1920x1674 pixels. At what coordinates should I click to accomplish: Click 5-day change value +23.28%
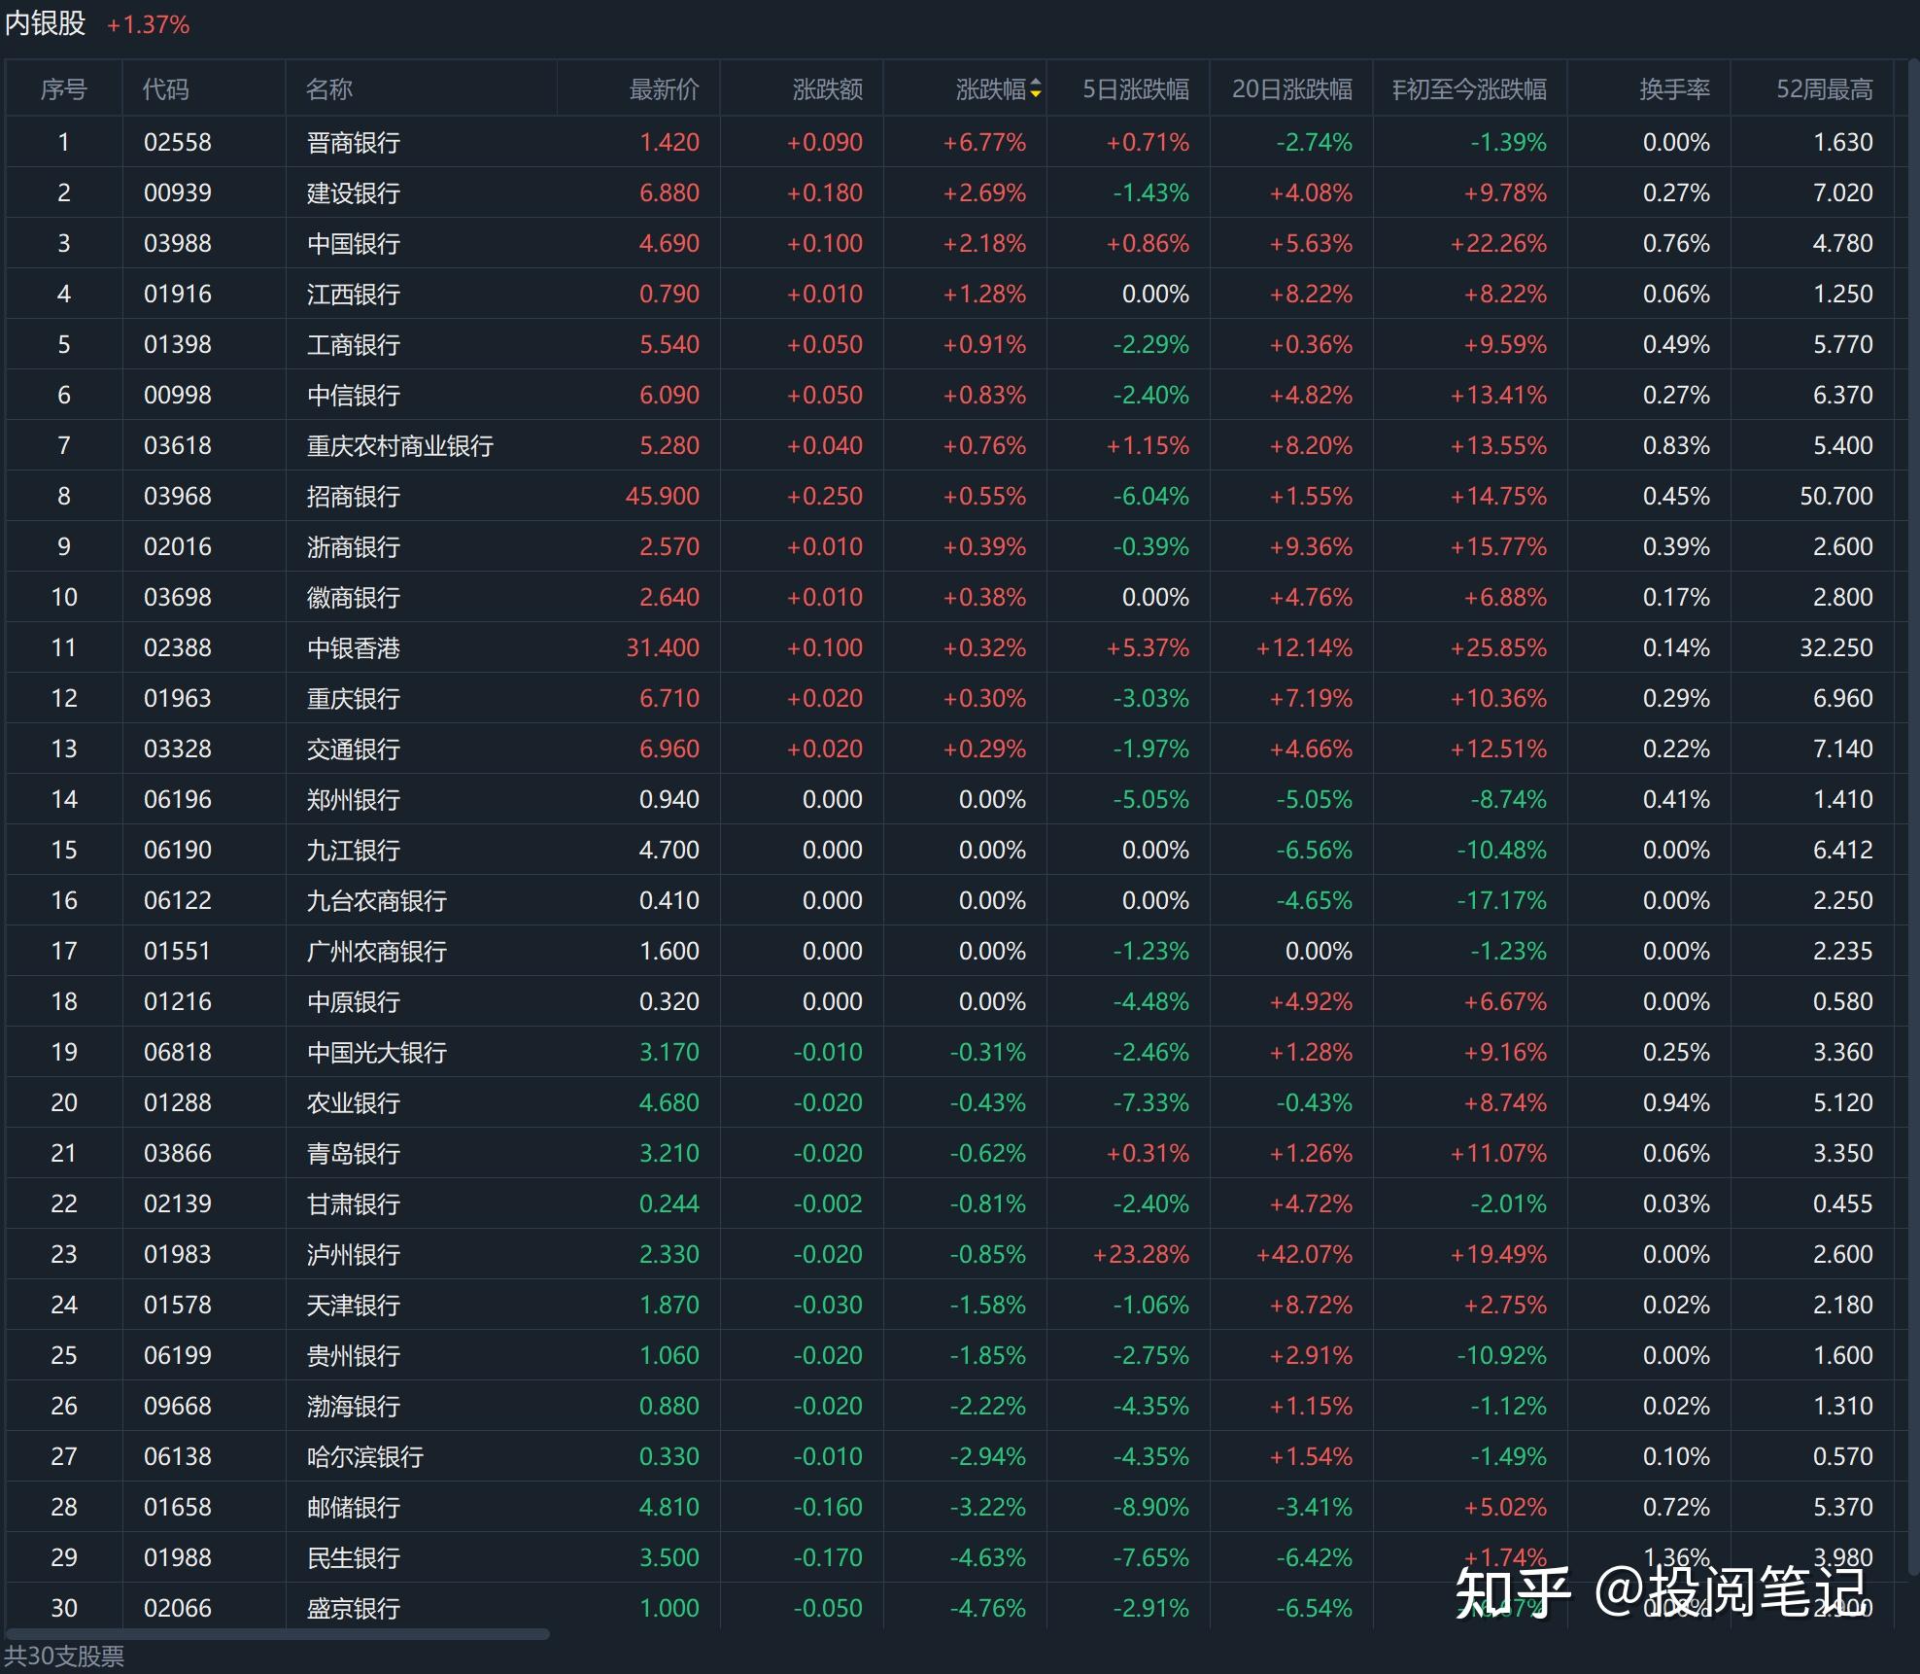click(x=1141, y=1255)
